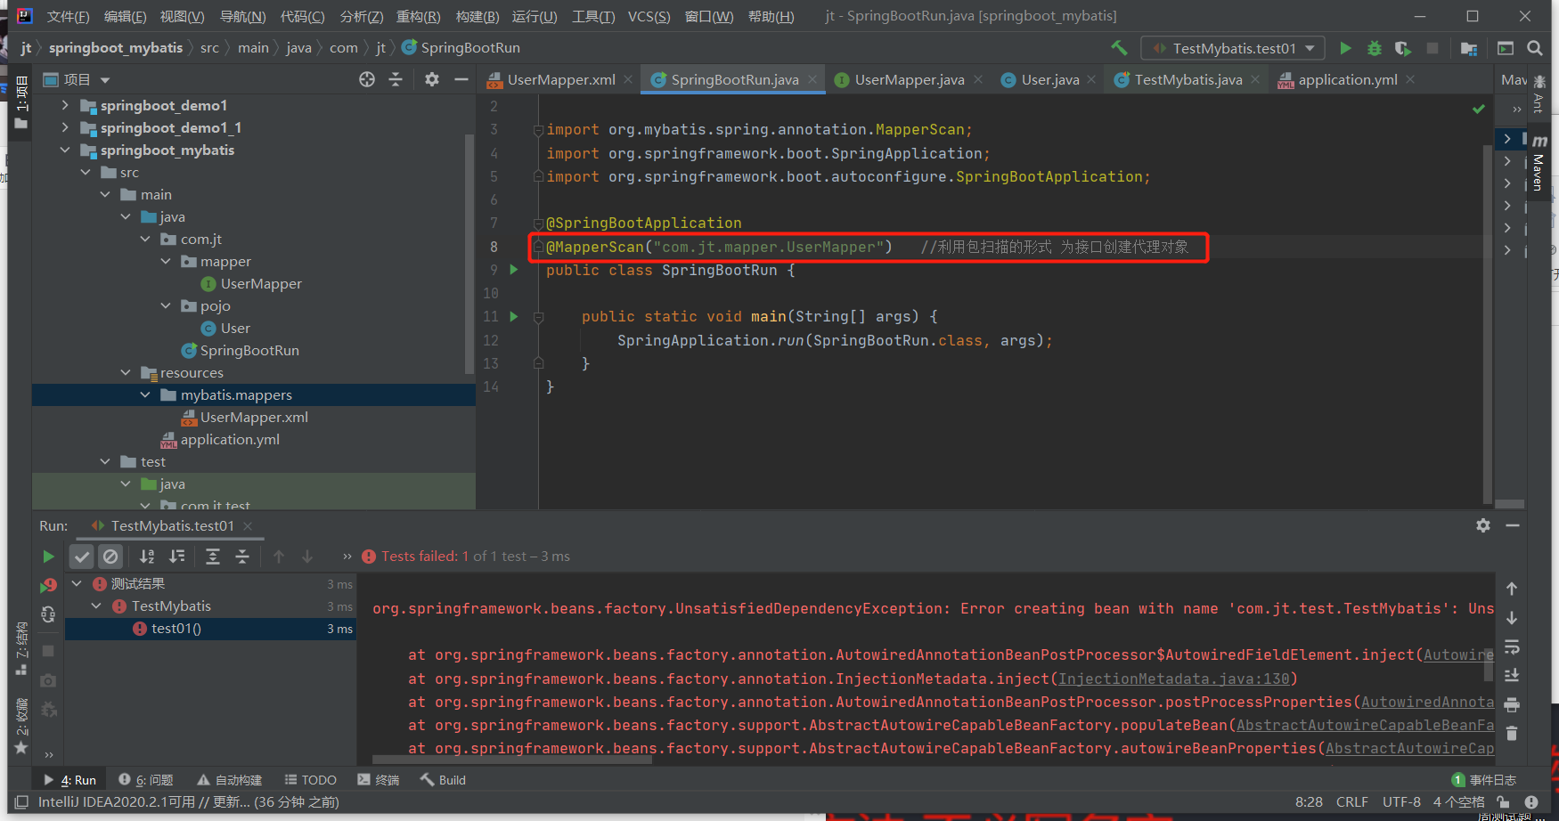Fold the import block at line 3
This screenshot has height=821, width=1559.
pyautogui.click(x=538, y=130)
